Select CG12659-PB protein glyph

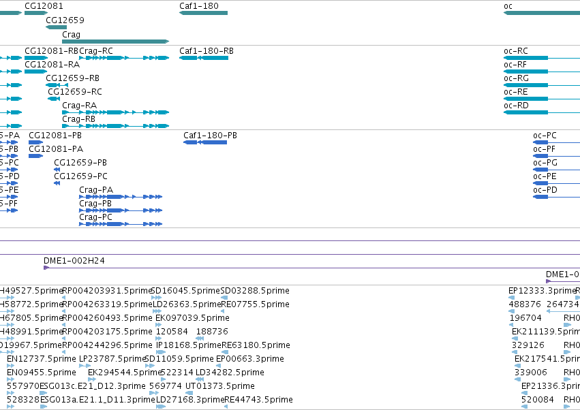click(57, 170)
